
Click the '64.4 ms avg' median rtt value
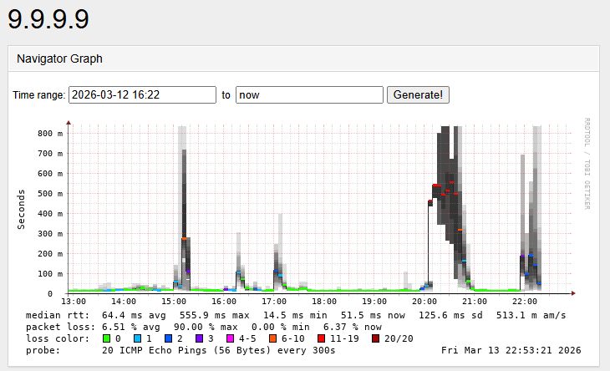pos(134,315)
